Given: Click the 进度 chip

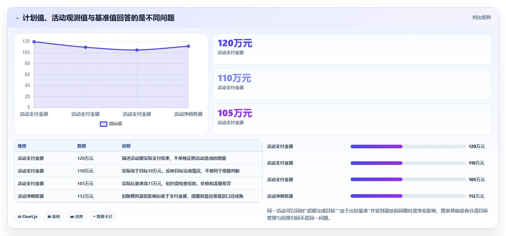Looking at the screenshot, I should pyautogui.click(x=76, y=217).
